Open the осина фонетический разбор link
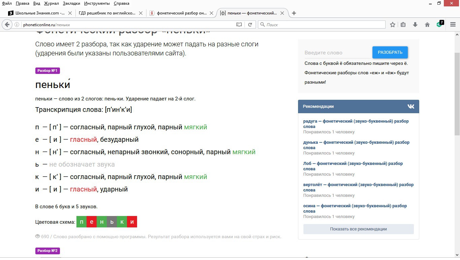The width and height of the screenshot is (460, 260). [355, 209]
